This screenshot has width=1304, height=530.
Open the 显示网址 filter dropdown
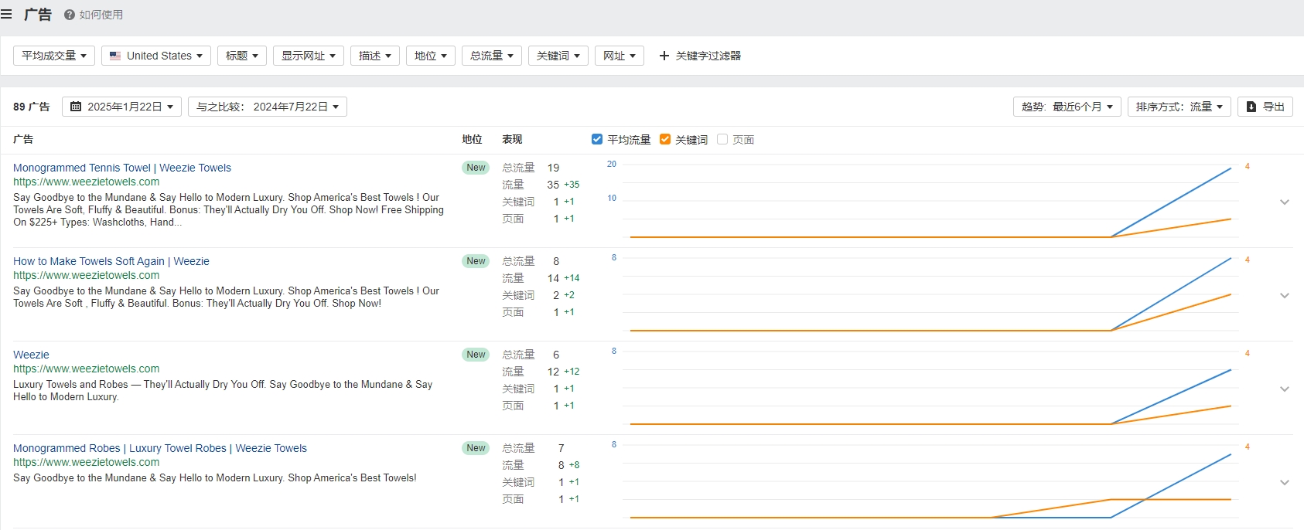[309, 56]
